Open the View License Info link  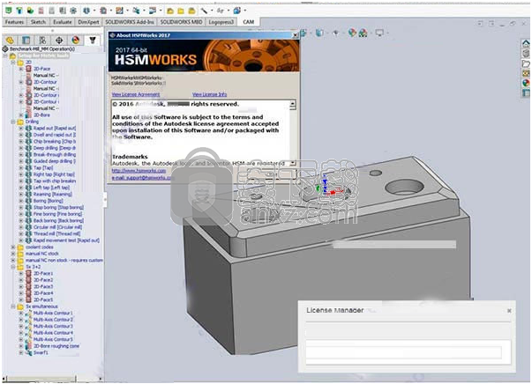209,94
